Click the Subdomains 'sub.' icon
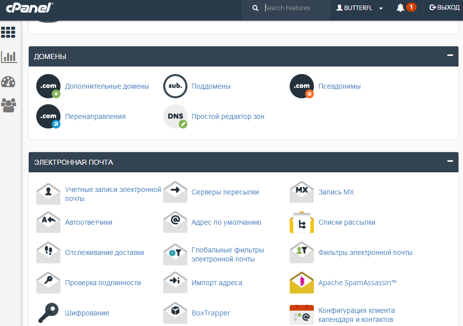The height and width of the screenshot is (326, 463). pyautogui.click(x=175, y=86)
